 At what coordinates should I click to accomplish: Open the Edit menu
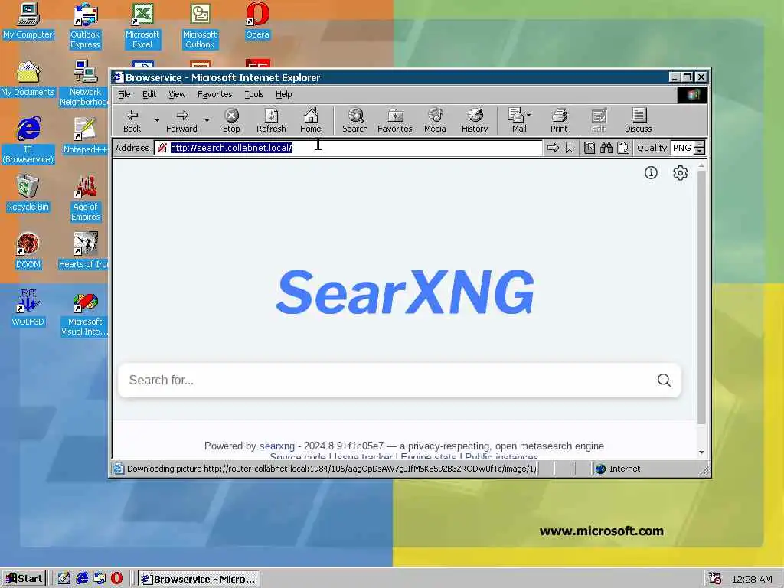(x=149, y=94)
